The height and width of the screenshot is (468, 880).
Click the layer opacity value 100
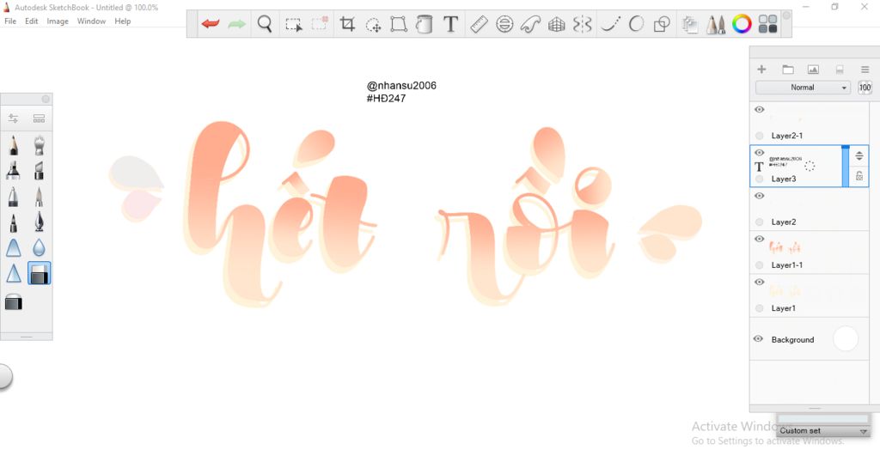click(x=865, y=88)
